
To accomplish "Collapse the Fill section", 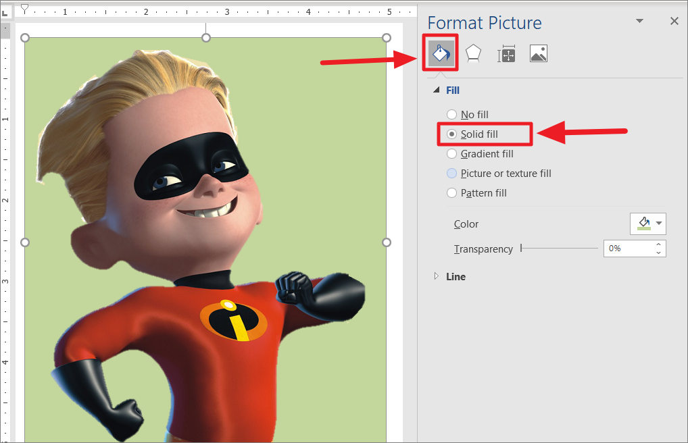I will click(x=437, y=90).
